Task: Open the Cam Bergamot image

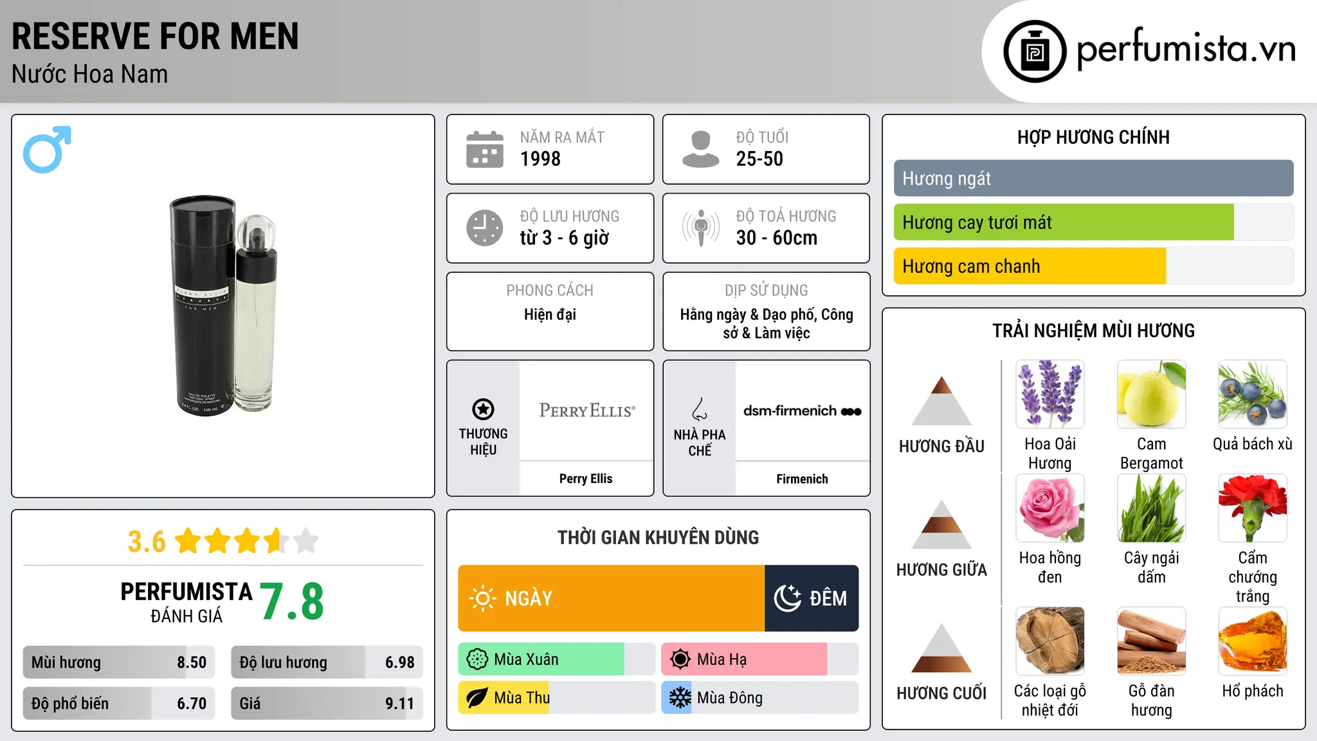Action: [1152, 394]
